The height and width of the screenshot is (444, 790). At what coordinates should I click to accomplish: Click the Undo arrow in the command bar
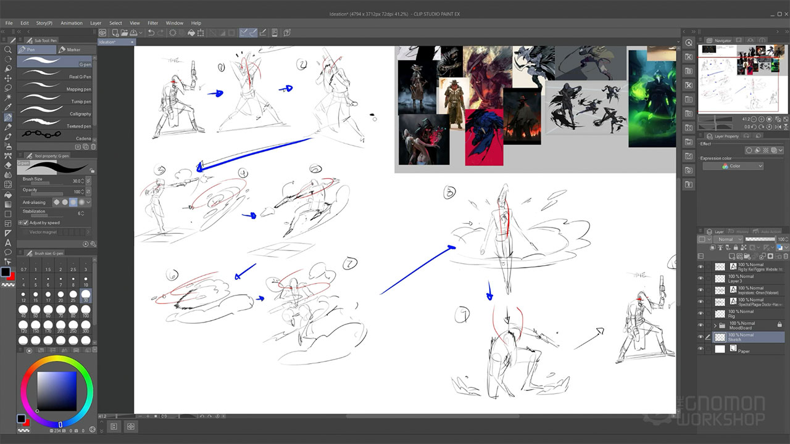(151, 33)
